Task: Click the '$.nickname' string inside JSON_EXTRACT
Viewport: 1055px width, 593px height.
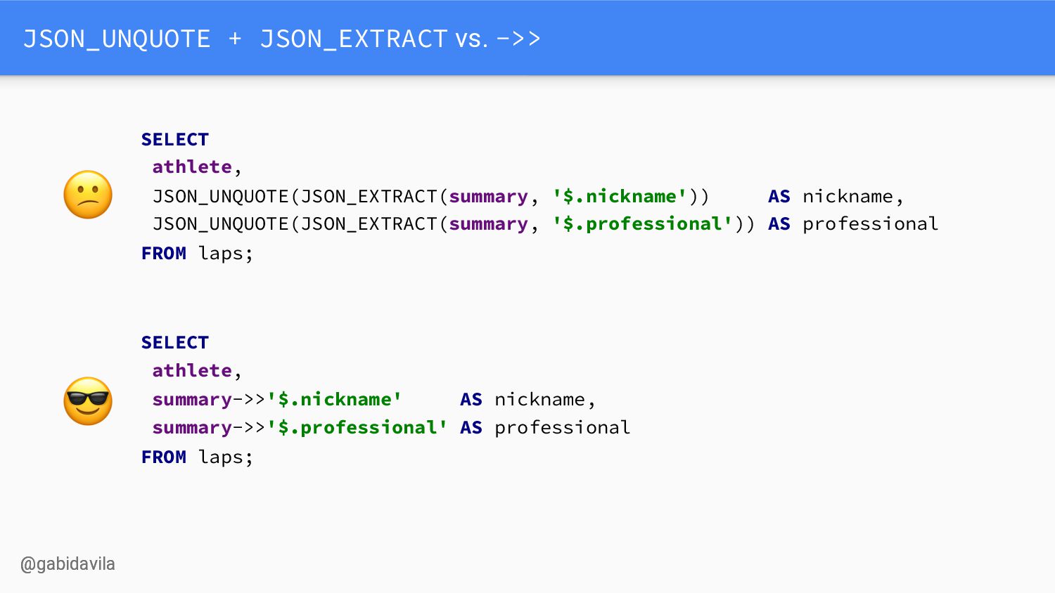Action: [620, 196]
